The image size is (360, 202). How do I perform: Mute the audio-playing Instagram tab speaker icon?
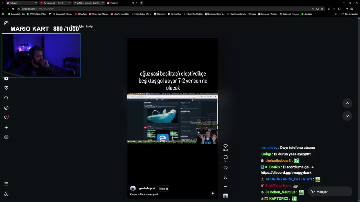[133, 3]
